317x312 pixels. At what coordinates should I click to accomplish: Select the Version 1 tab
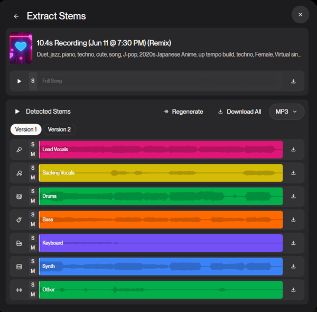[26, 130]
